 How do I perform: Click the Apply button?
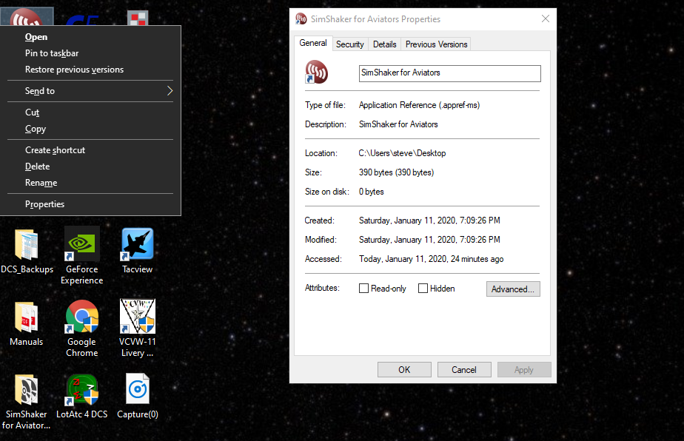[x=524, y=369]
